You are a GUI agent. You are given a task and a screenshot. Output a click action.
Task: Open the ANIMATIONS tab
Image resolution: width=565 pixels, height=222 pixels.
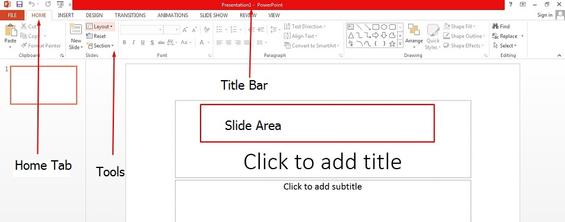pos(173,15)
